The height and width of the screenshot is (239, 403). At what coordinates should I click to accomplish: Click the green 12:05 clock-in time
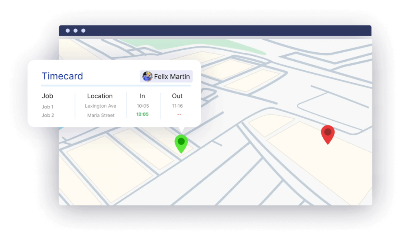(142, 114)
